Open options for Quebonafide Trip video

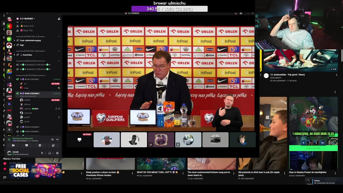tap(337, 75)
